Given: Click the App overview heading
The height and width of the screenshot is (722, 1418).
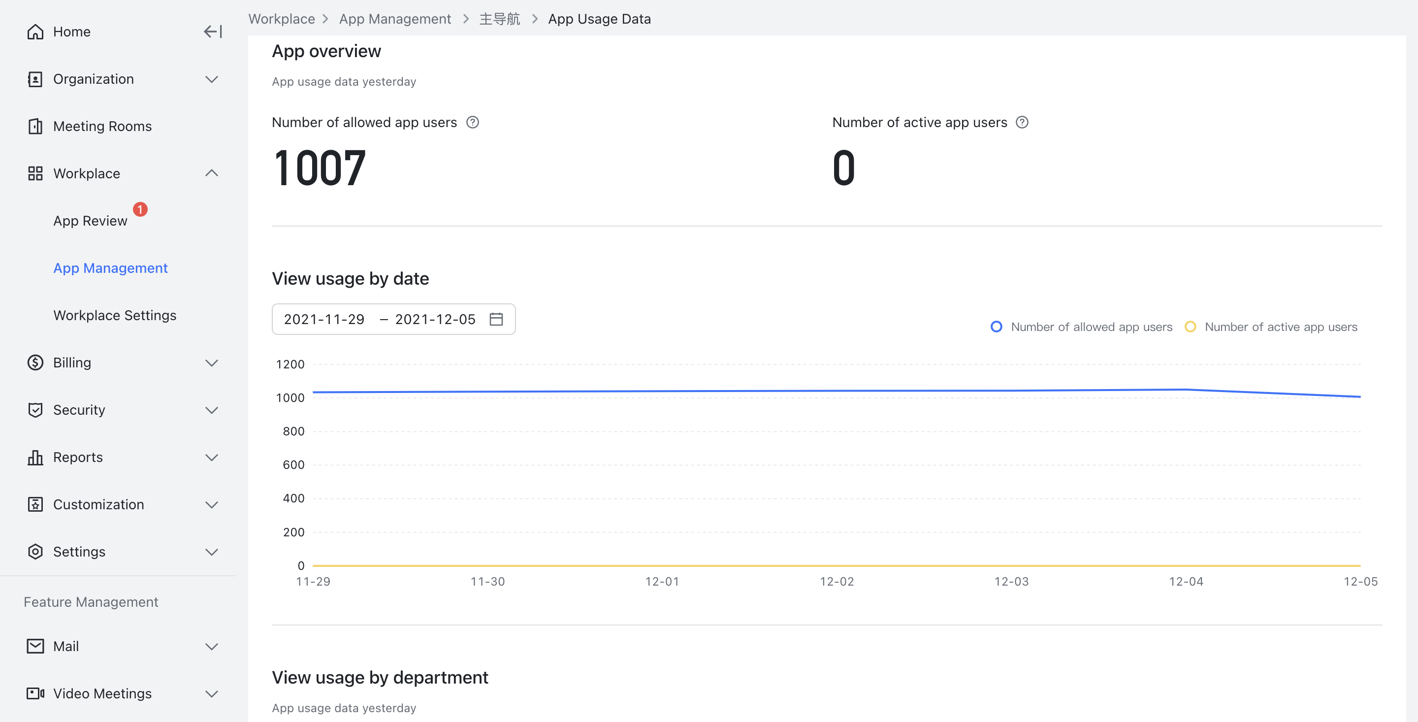Looking at the screenshot, I should [326, 51].
